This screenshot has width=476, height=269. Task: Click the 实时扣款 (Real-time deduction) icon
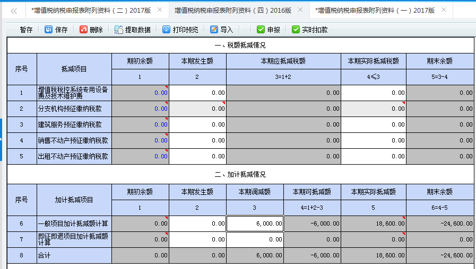pos(296,30)
